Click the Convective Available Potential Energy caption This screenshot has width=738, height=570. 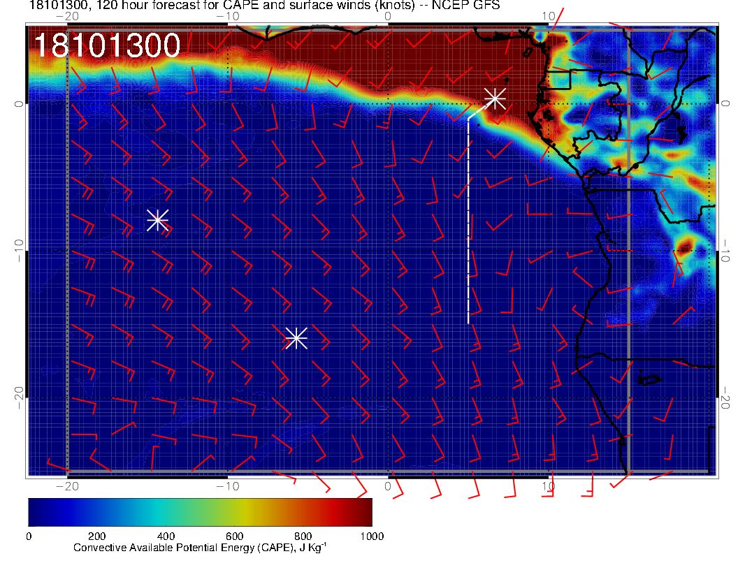[200, 548]
